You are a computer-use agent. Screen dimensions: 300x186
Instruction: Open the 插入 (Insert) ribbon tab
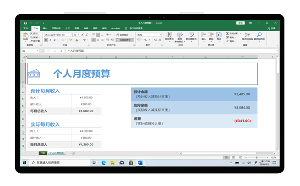[x=45, y=28]
